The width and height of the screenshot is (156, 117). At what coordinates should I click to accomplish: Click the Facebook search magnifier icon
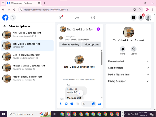[x=13, y=17]
